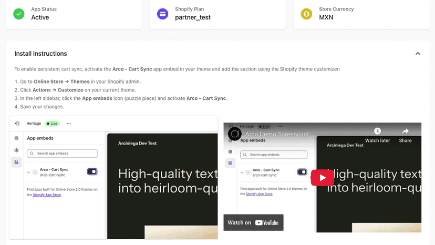The height and width of the screenshot is (245, 435).
Task: Click the exit editor icon next to Heritage
Action: click(x=17, y=124)
